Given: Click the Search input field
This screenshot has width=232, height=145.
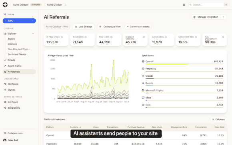Looking at the screenshot, I should point(209,5).
